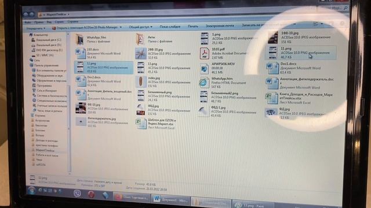Switch to Документ1 Word window in taskbar
371x208 pixels.
click(x=171, y=200)
